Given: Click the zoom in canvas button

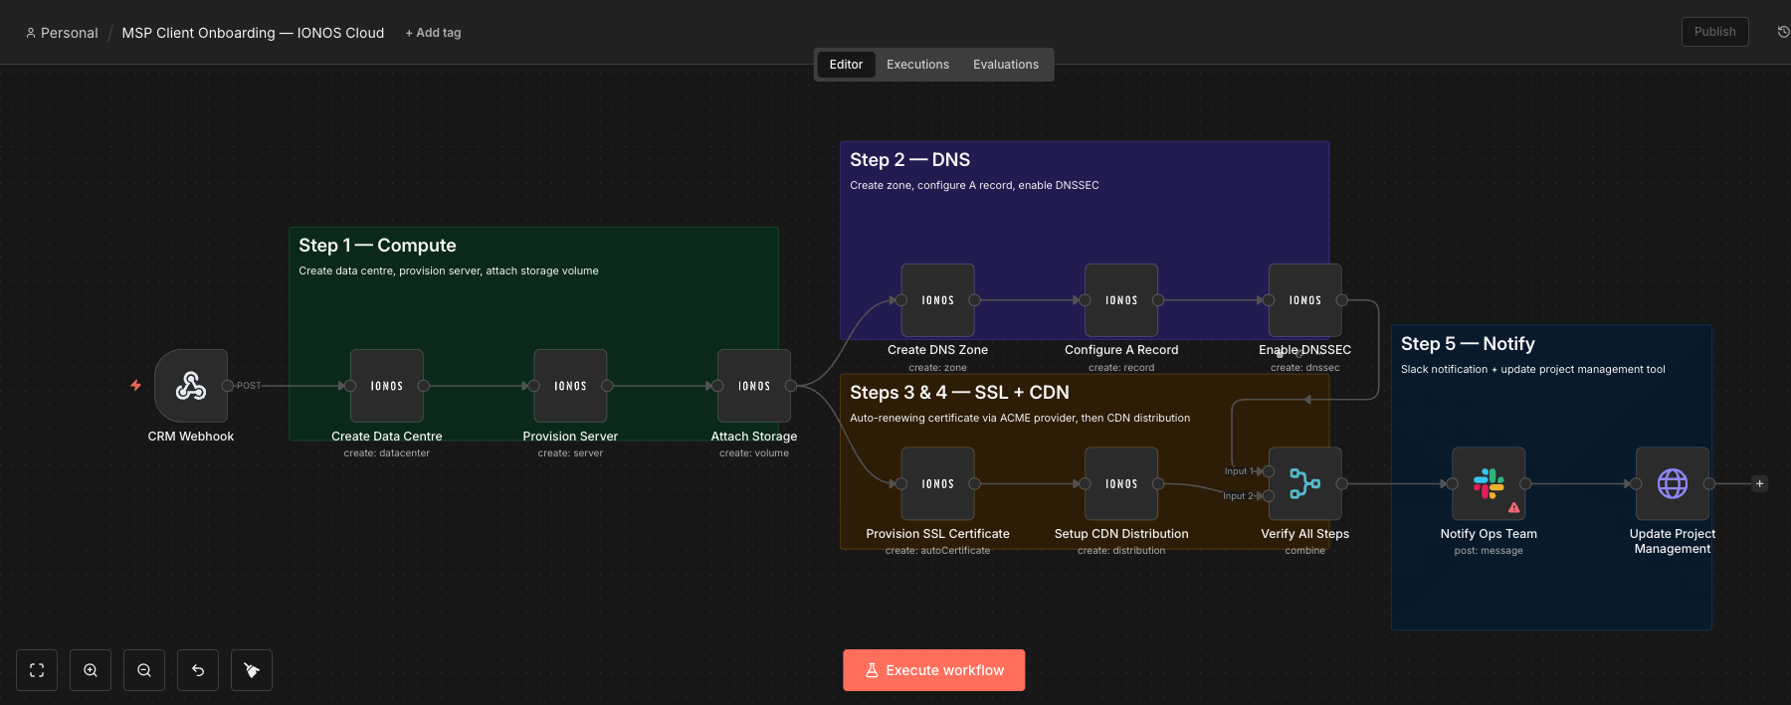Looking at the screenshot, I should 91,670.
